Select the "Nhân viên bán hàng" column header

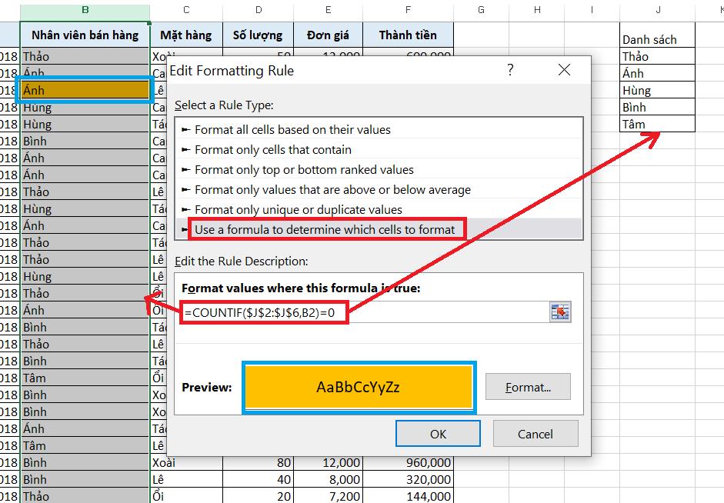[85, 35]
